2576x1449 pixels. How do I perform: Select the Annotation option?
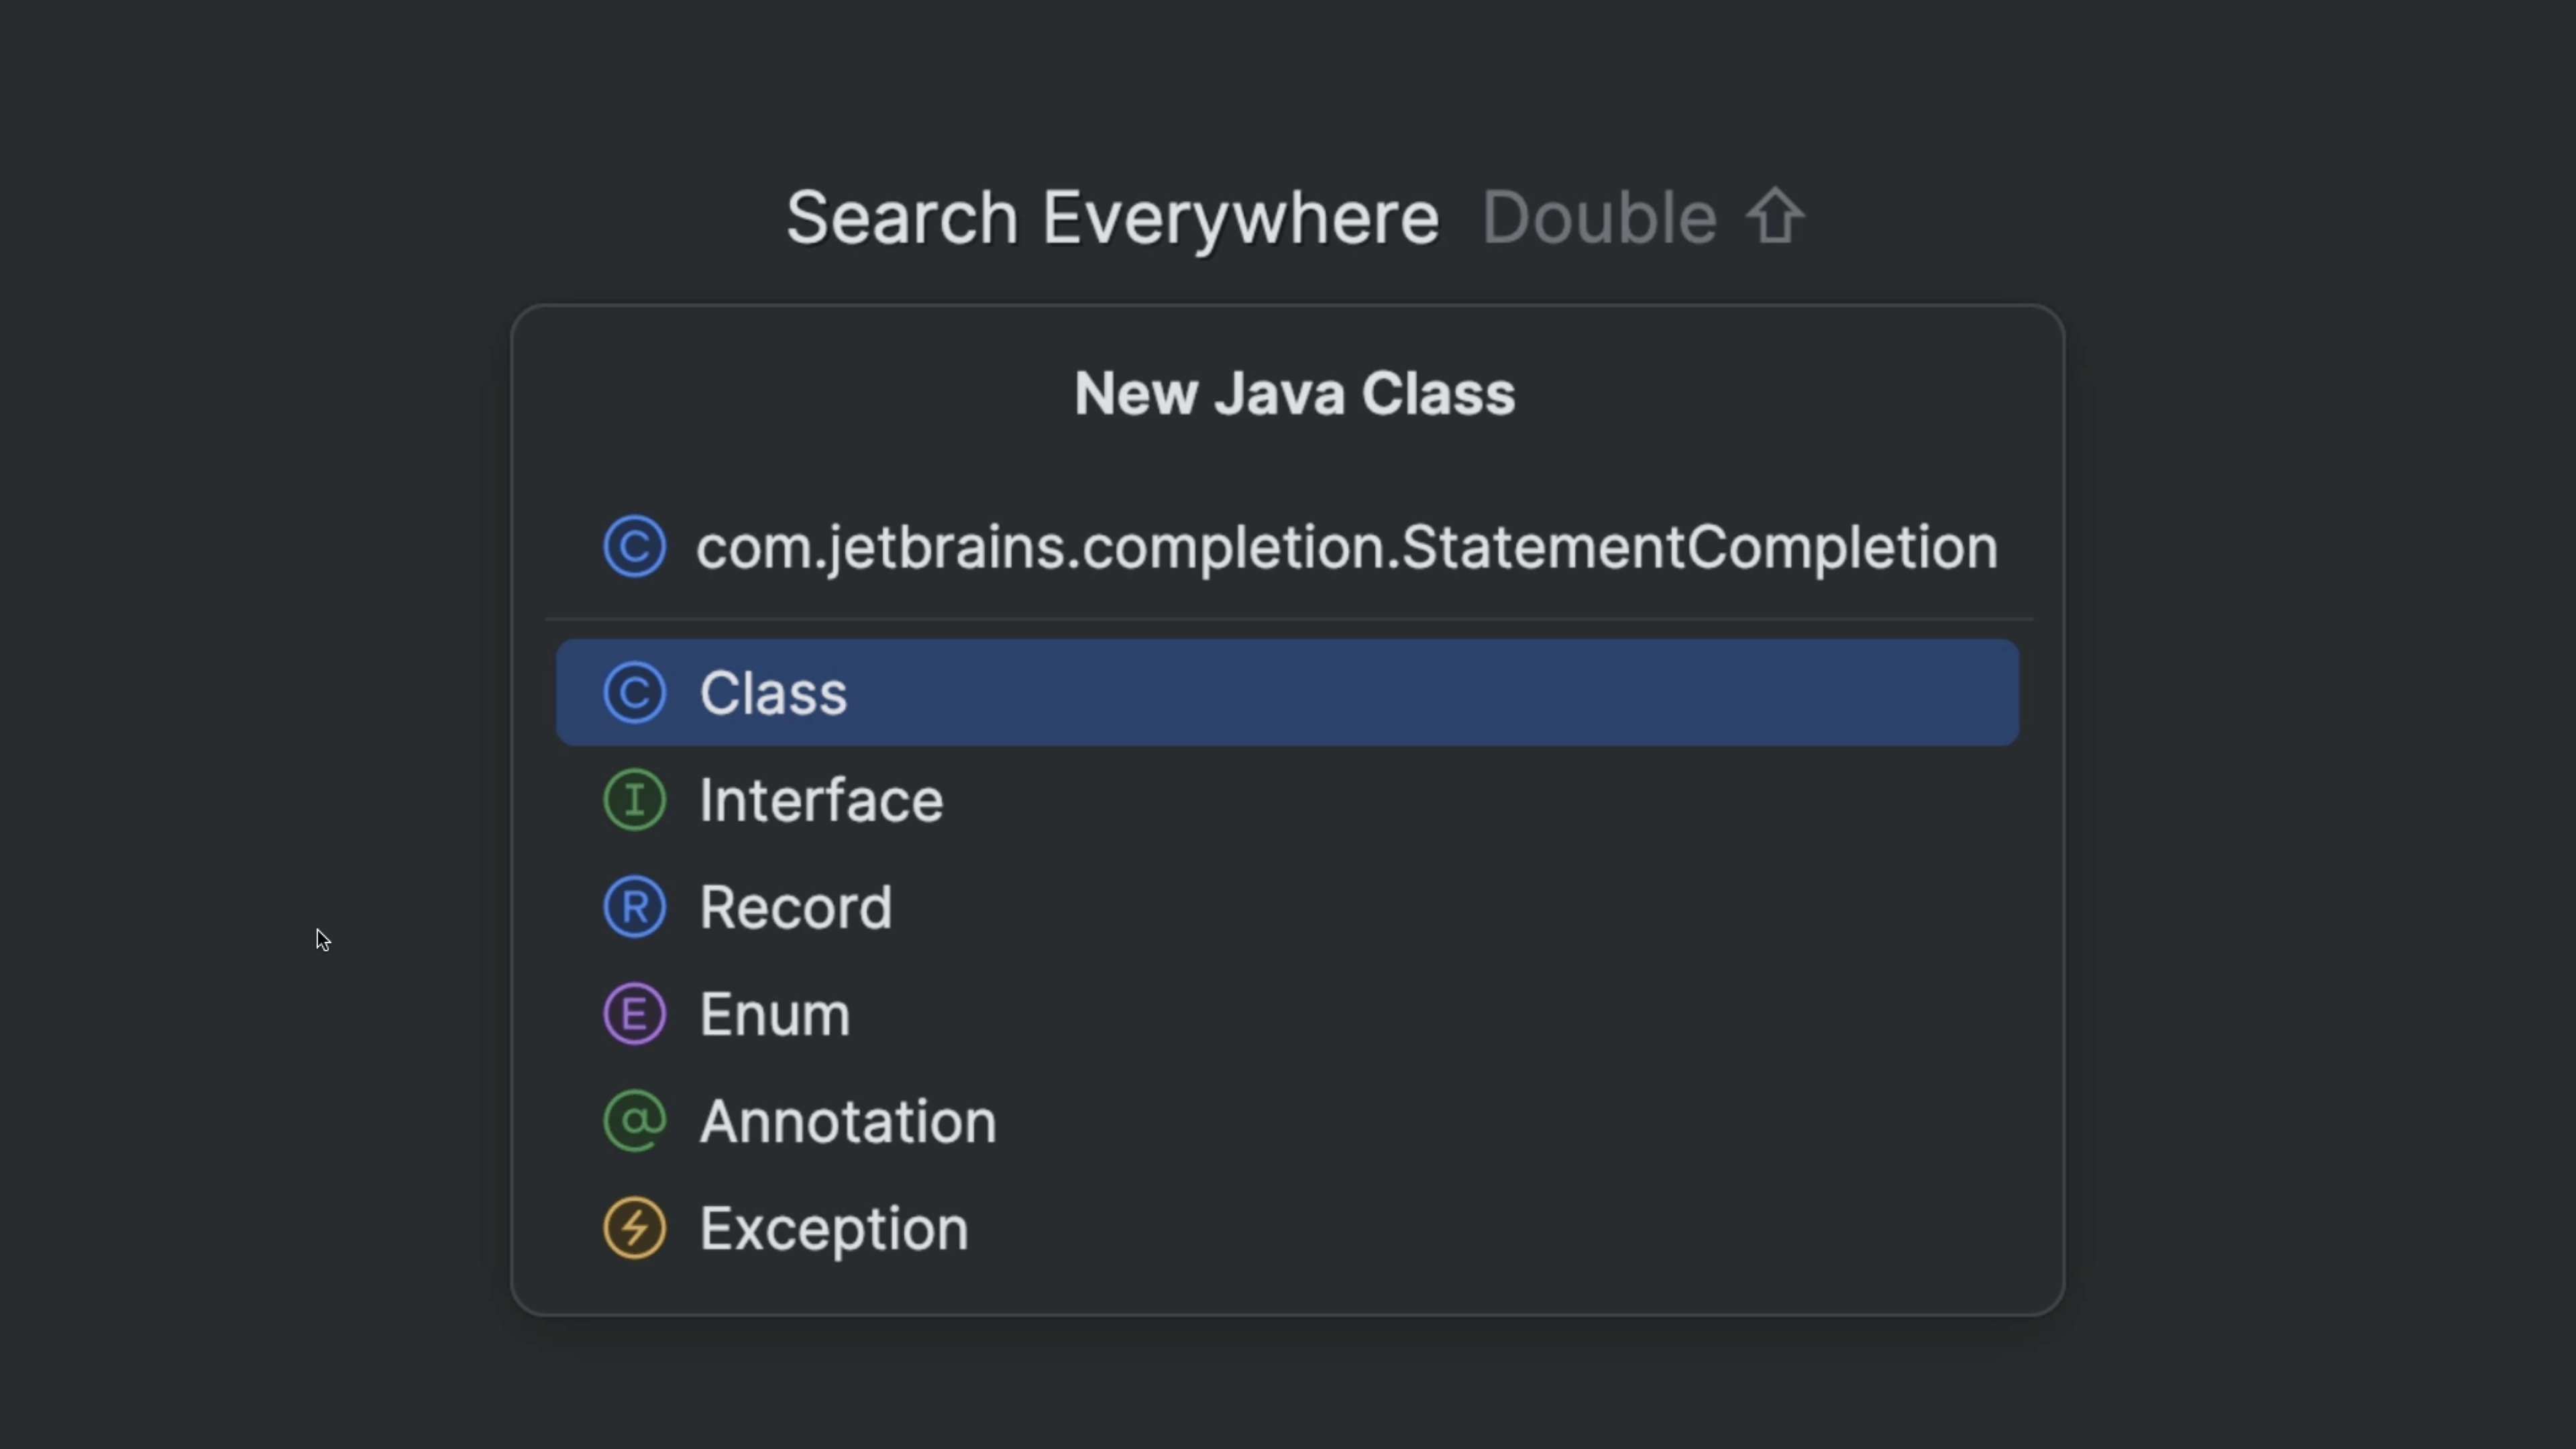point(847,1120)
